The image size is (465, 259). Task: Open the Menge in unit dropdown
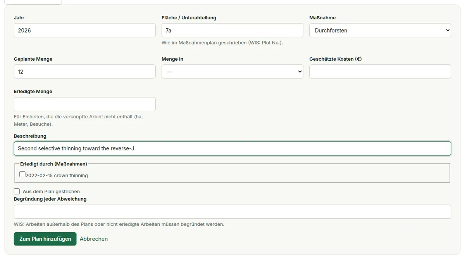[232, 72]
